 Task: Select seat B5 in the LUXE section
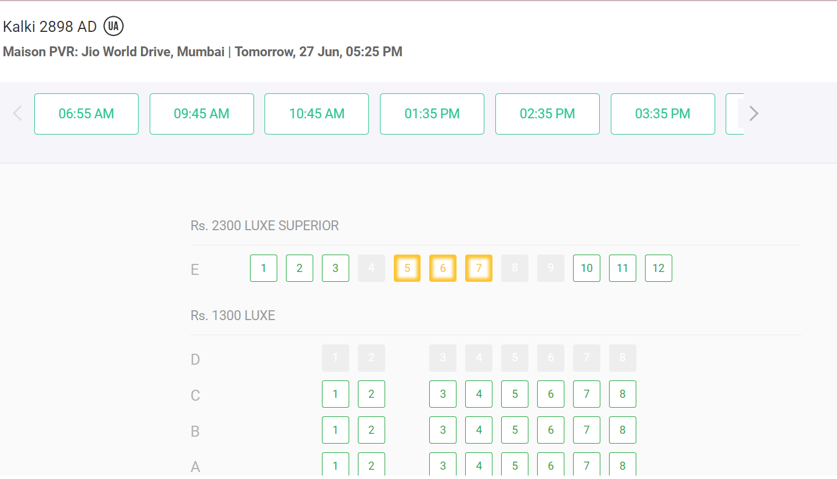pos(514,430)
